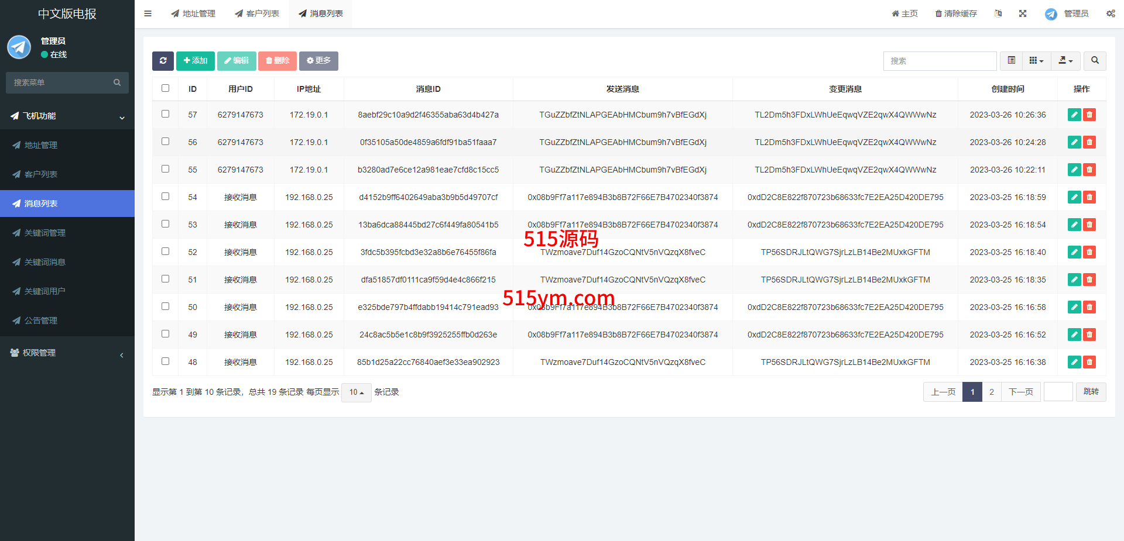
Task: Select the checkbox for row ID 48
Action: tap(166, 361)
